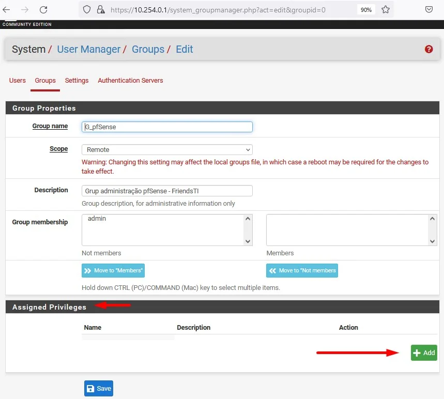Image resolution: width=444 pixels, height=399 pixels.
Task: Open the Settings tab
Action: (76, 81)
